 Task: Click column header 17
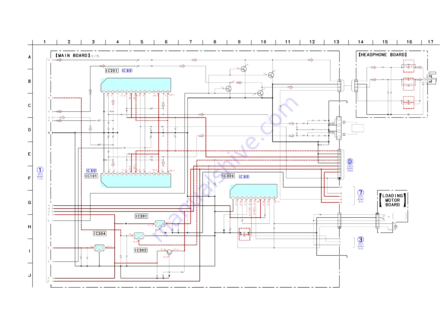pyautogui.click(x=431, y=42)
